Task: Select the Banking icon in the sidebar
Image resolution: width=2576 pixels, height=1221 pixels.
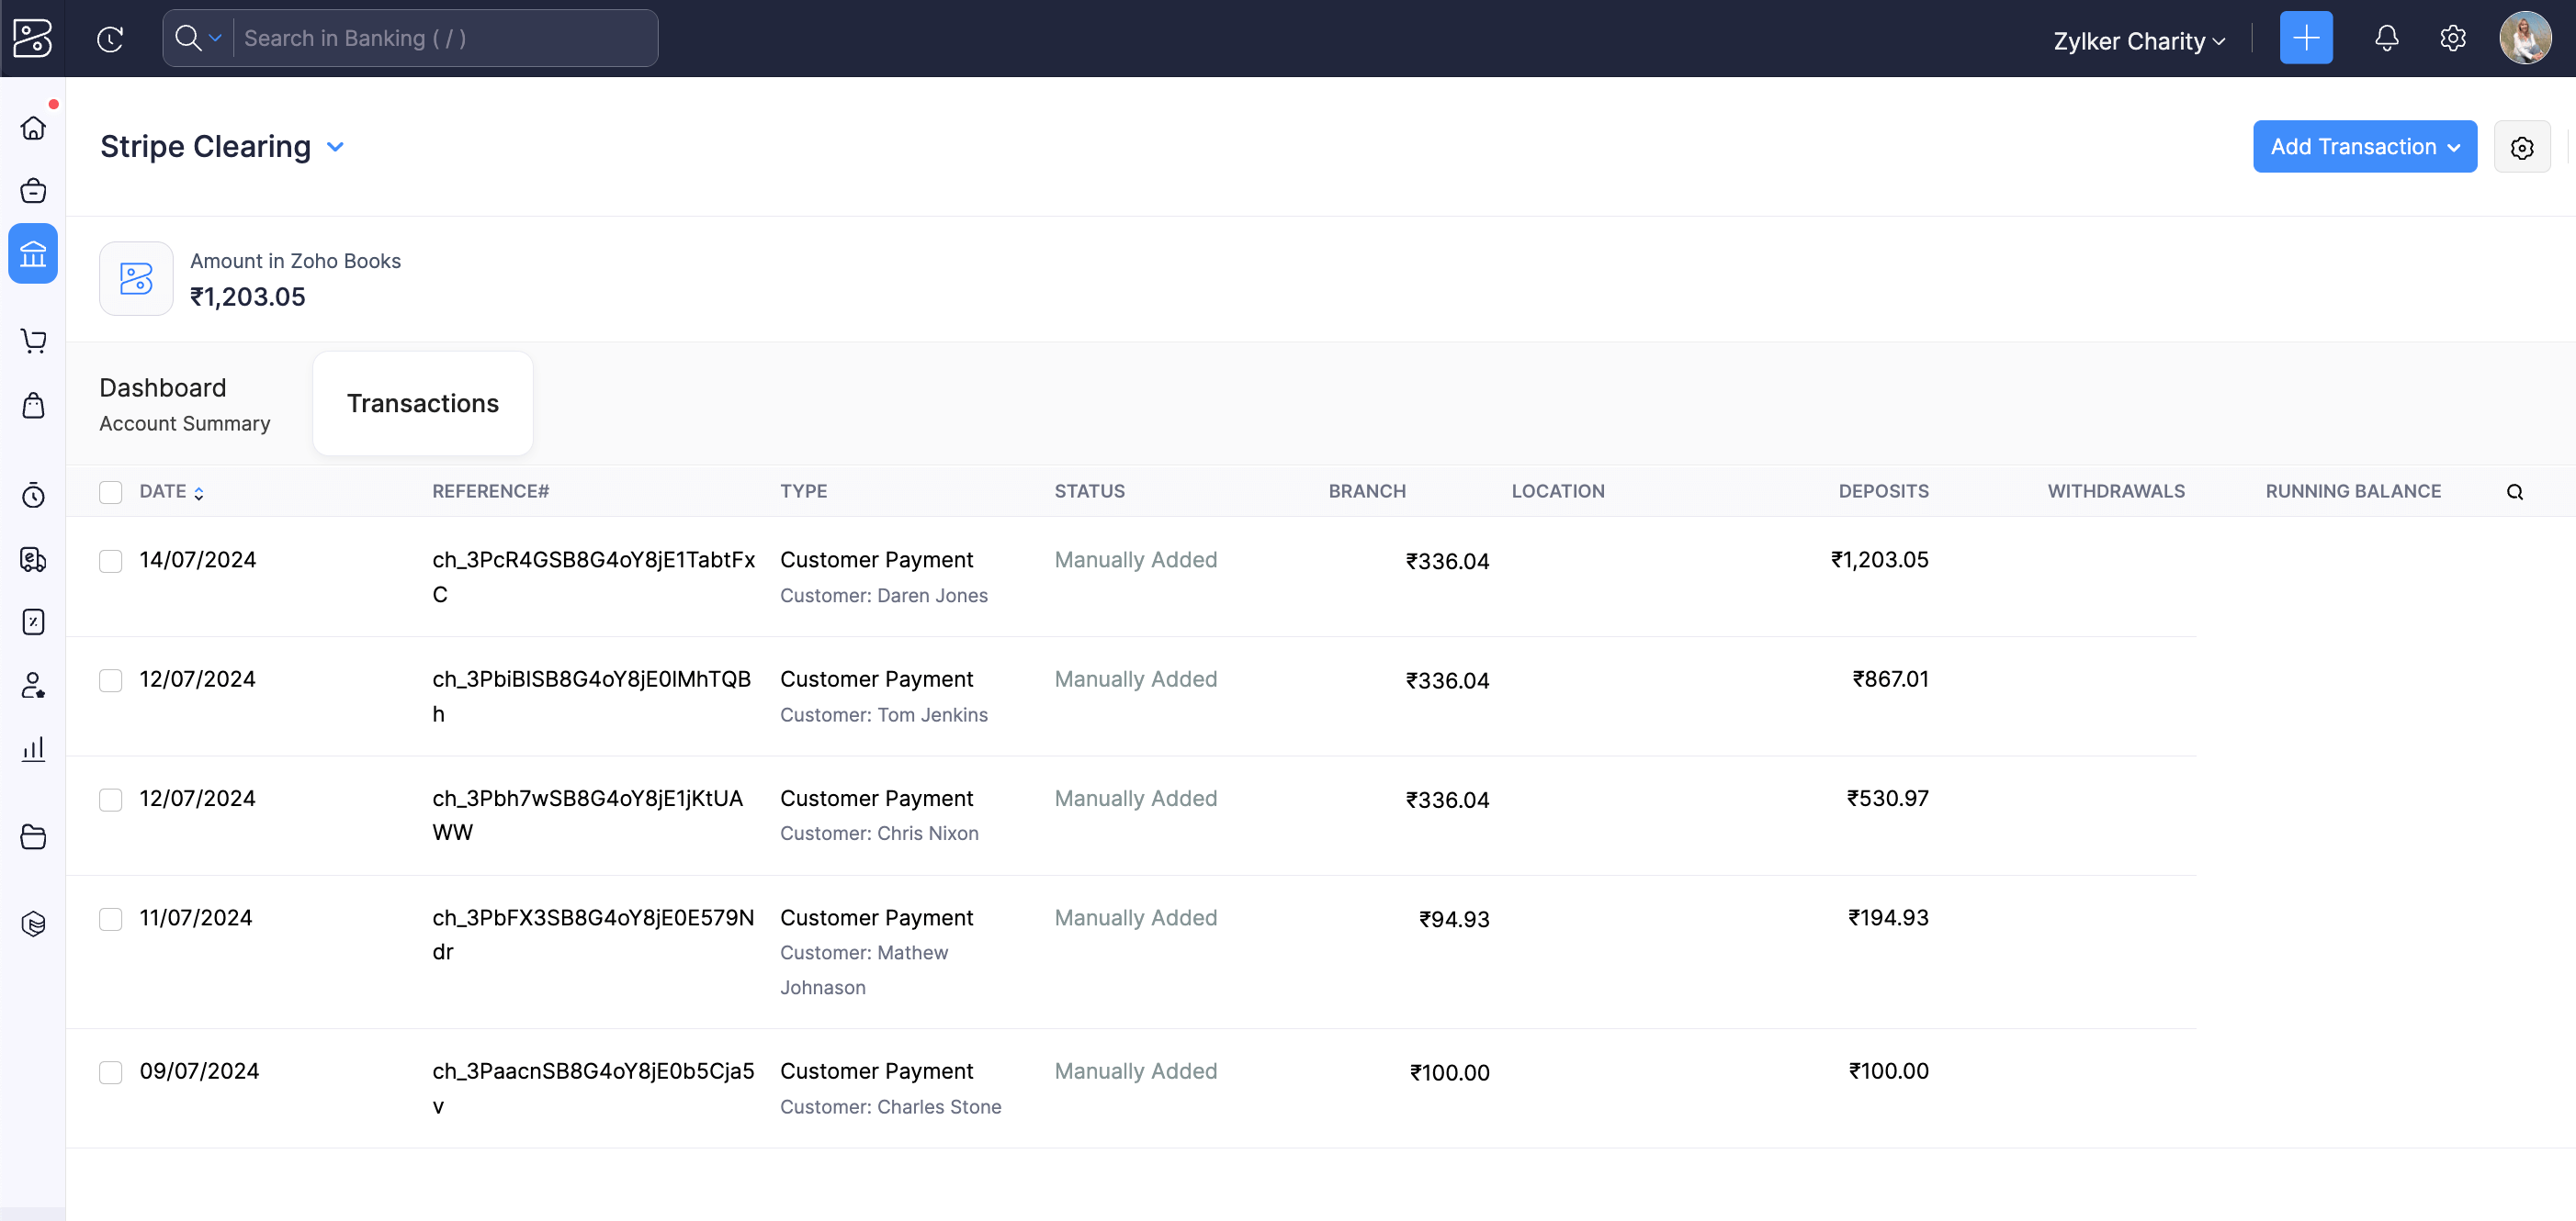Action: tap(33, 253)
